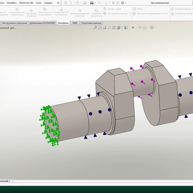193x193 pixels.
Task: Click the Report button in the ribbon
Action: (x=138, y=9)
